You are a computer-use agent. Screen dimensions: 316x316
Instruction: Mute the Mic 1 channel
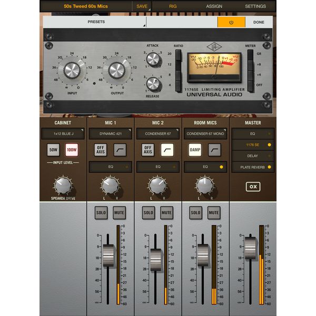pyautogui.click(x=119, y=213)
